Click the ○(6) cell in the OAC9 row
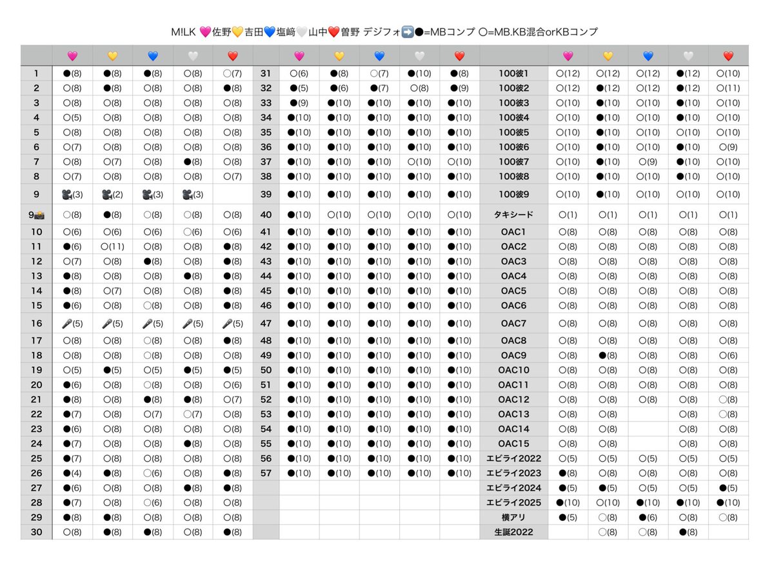 [728, 355]
